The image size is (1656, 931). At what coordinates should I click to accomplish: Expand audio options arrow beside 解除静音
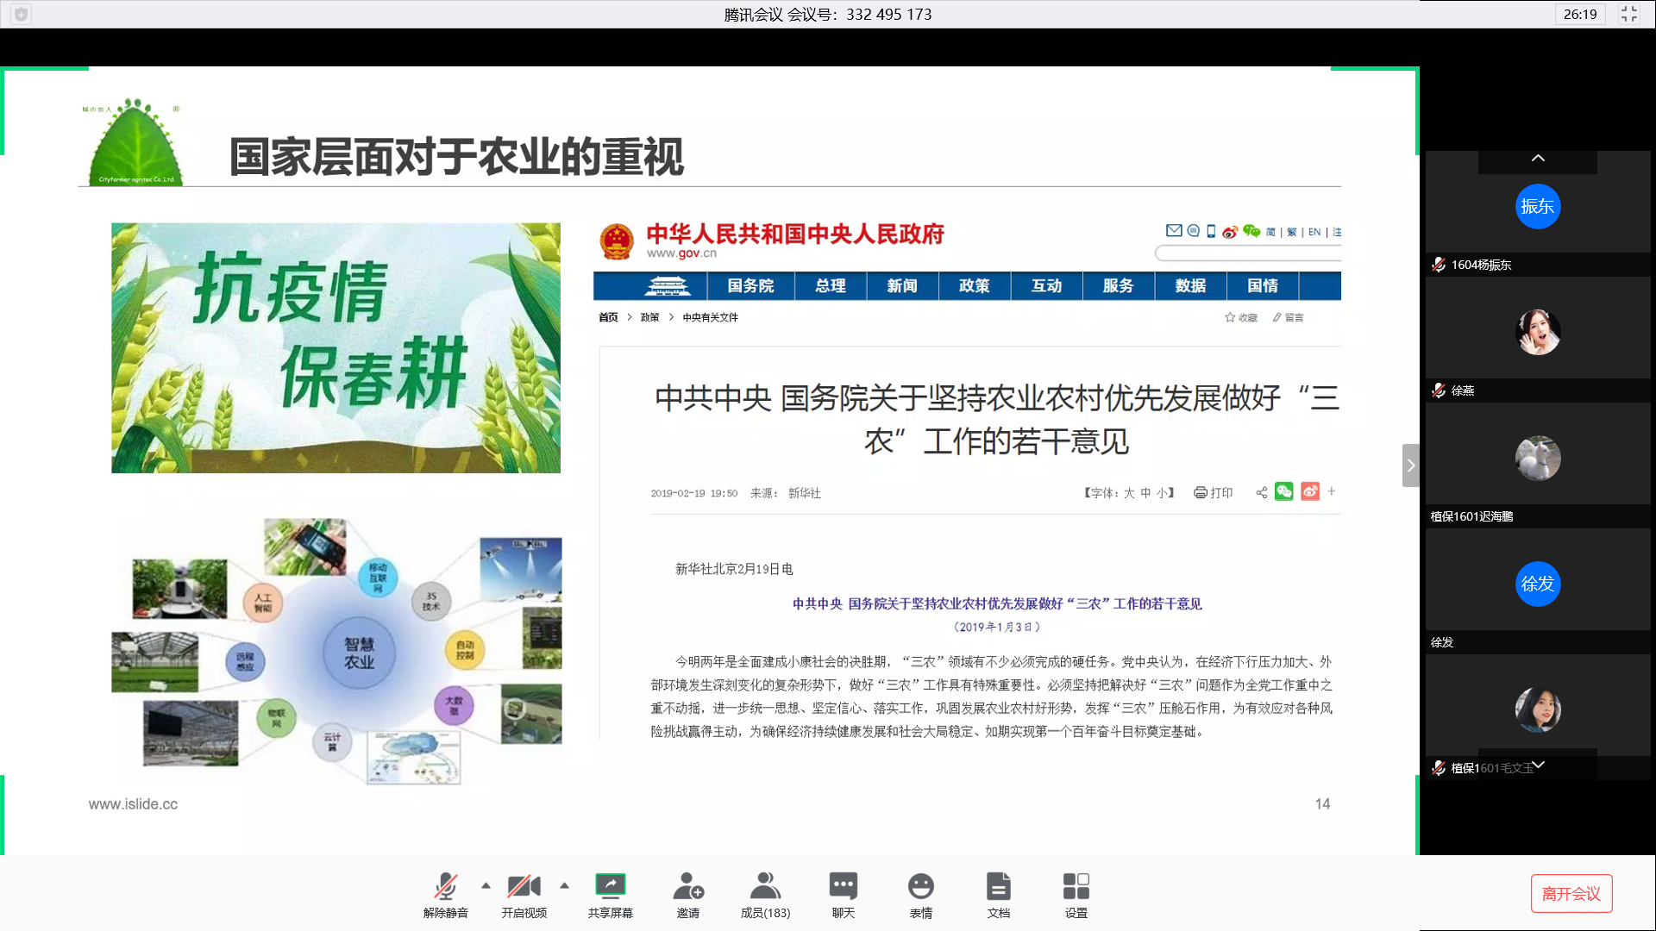point(486,885)
